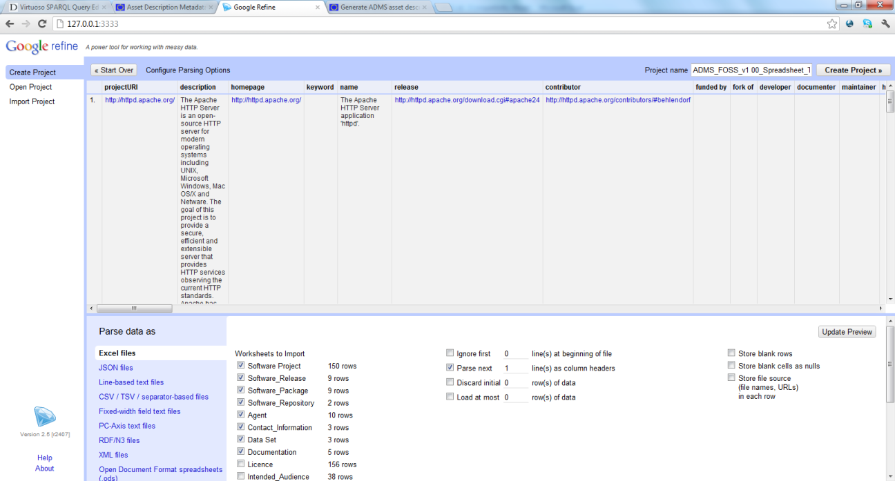
Task: Open the download.cgi#apache24 release link
Action: (x=467, y=100)
